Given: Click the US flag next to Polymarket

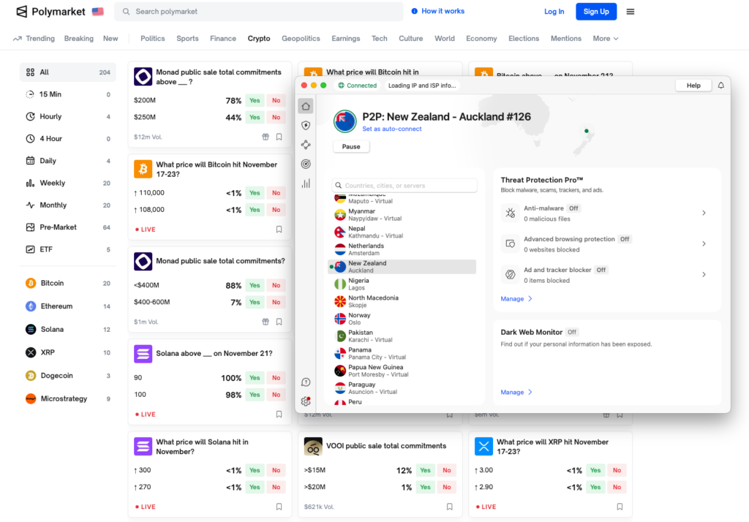Looking at the screenshot, I should (98, 12).
